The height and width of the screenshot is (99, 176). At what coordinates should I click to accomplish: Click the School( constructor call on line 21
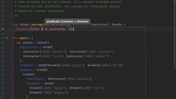click(43, 43)
